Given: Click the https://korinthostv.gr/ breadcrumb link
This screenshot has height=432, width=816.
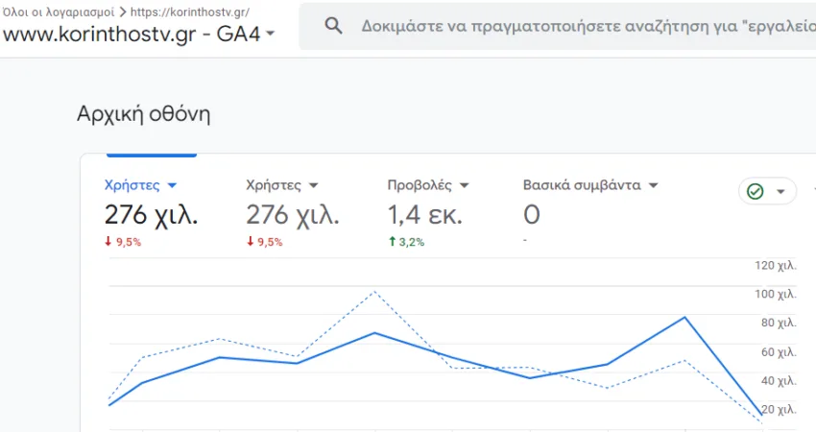Looking at the screenshot, I should click(x=190, y=12).
